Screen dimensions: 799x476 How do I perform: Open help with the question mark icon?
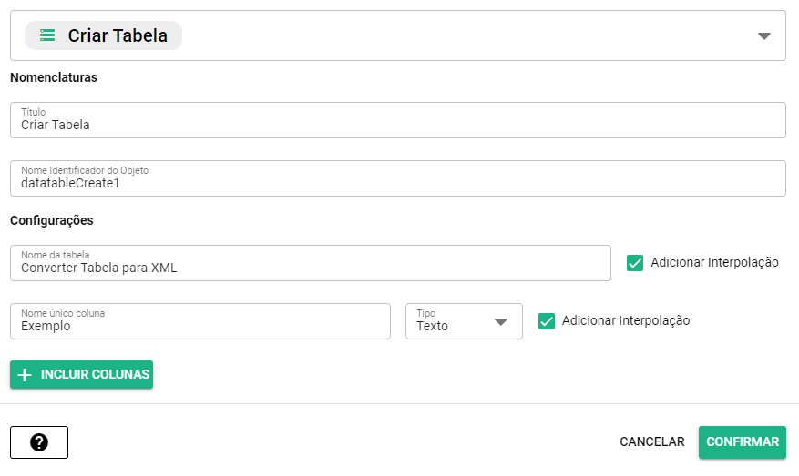pyautogui.click(x=39, y=442)
